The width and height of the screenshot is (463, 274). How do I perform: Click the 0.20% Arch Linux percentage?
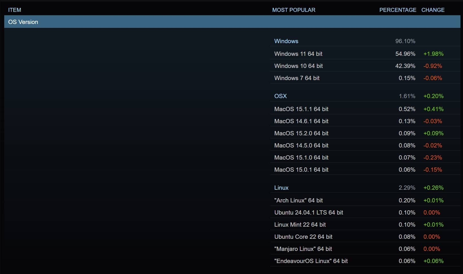(407, 200)
